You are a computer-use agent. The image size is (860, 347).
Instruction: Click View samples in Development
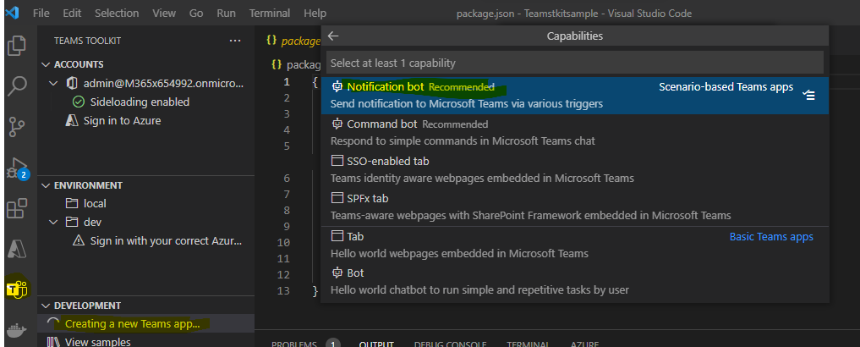[x=97, y=342]
